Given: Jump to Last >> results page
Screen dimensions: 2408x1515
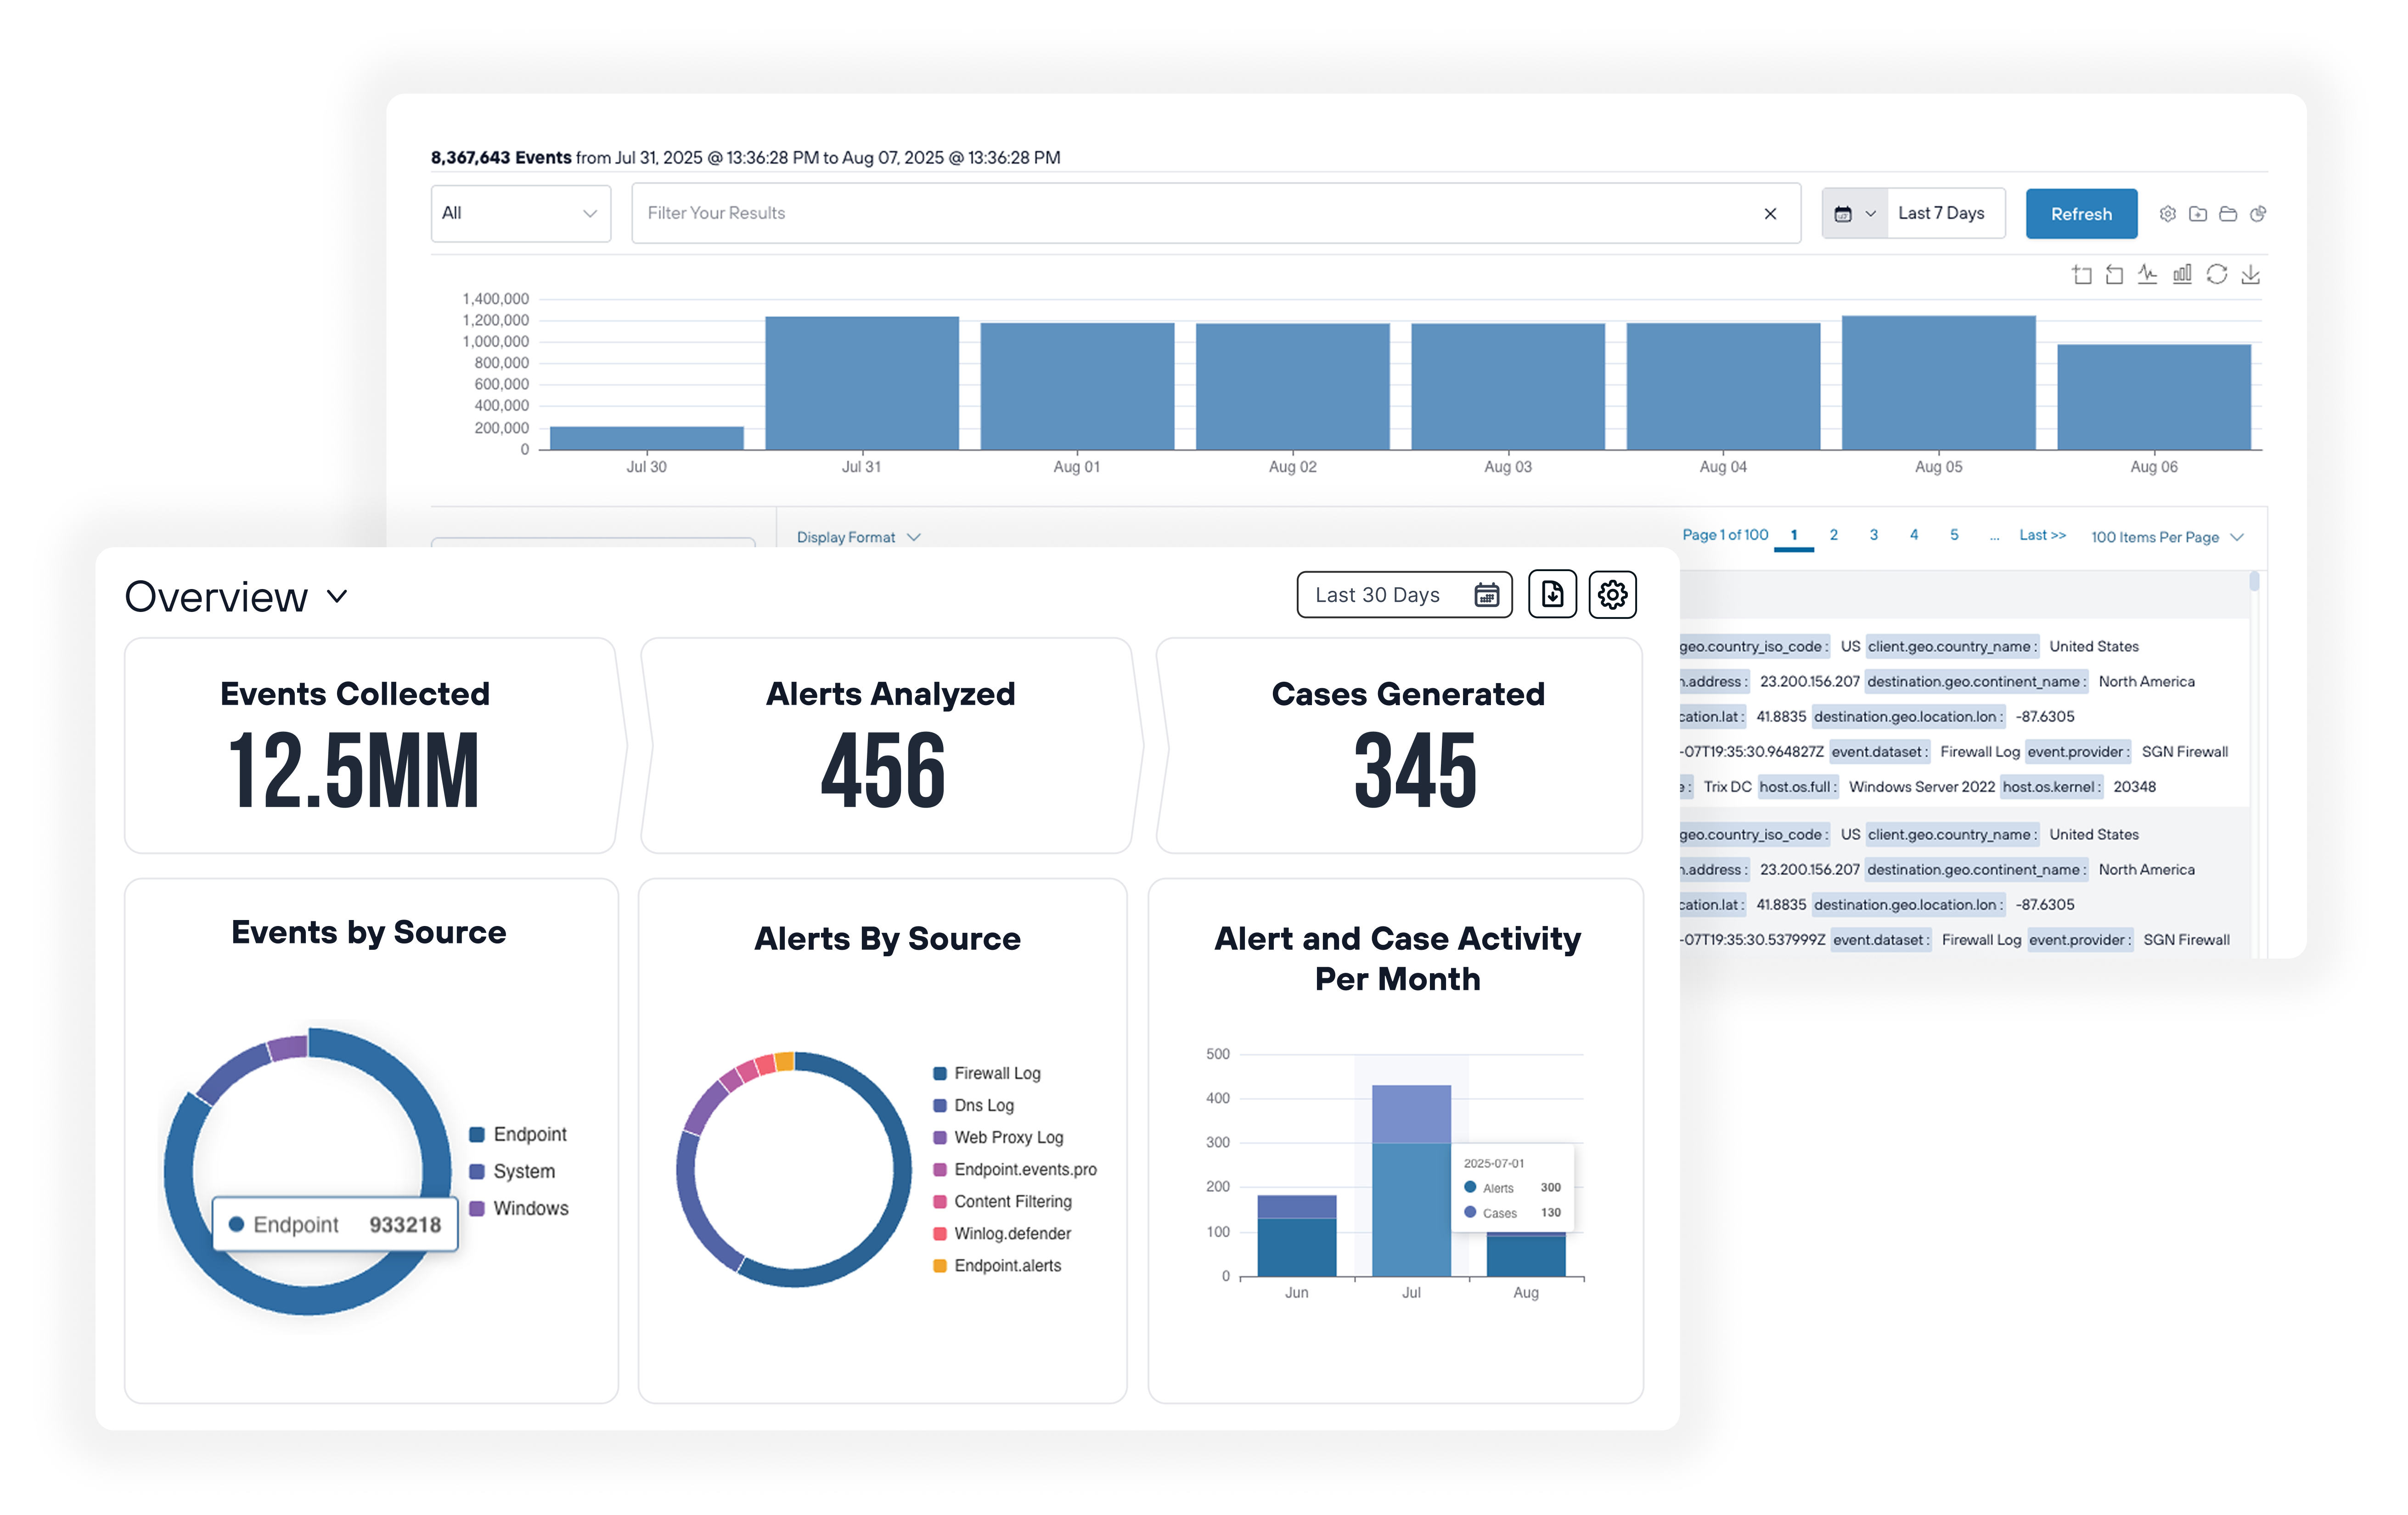Looking at the screenshot, I should 2042,535.
